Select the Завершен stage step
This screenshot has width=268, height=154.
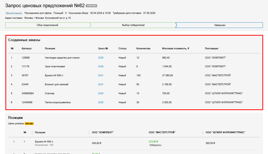[219, 25]
